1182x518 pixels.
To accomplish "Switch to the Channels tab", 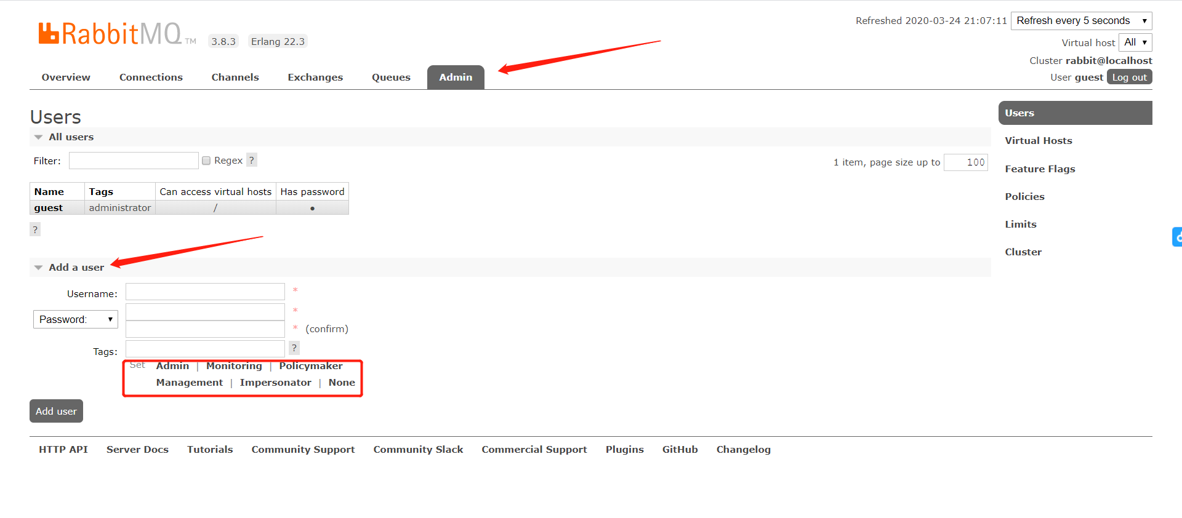I will (235, 78).
